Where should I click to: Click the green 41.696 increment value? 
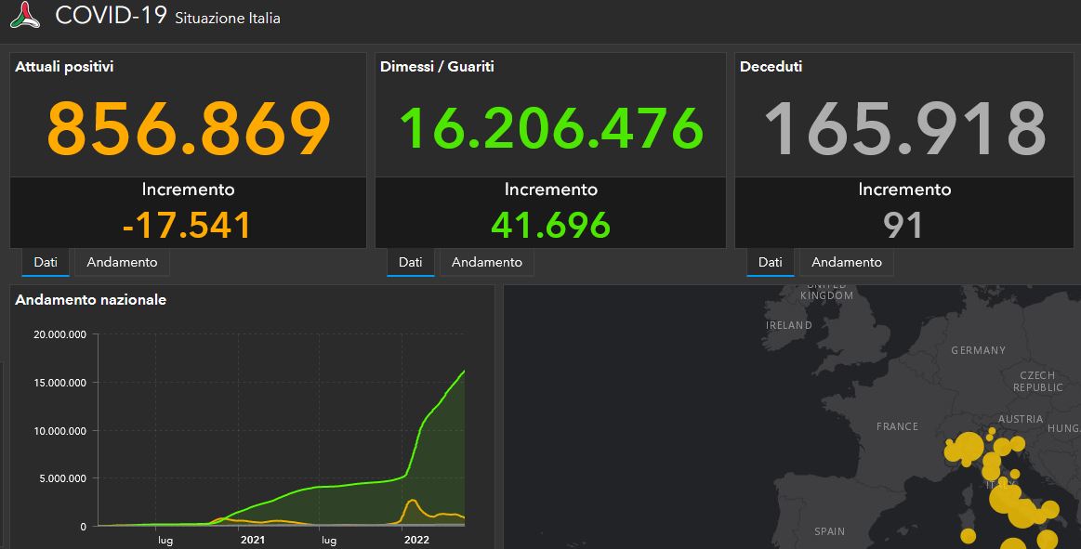tap(550, 226)
